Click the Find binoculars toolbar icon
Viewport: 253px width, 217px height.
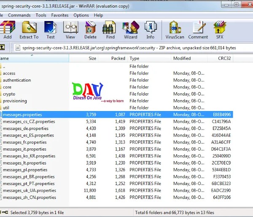point(110,30)
